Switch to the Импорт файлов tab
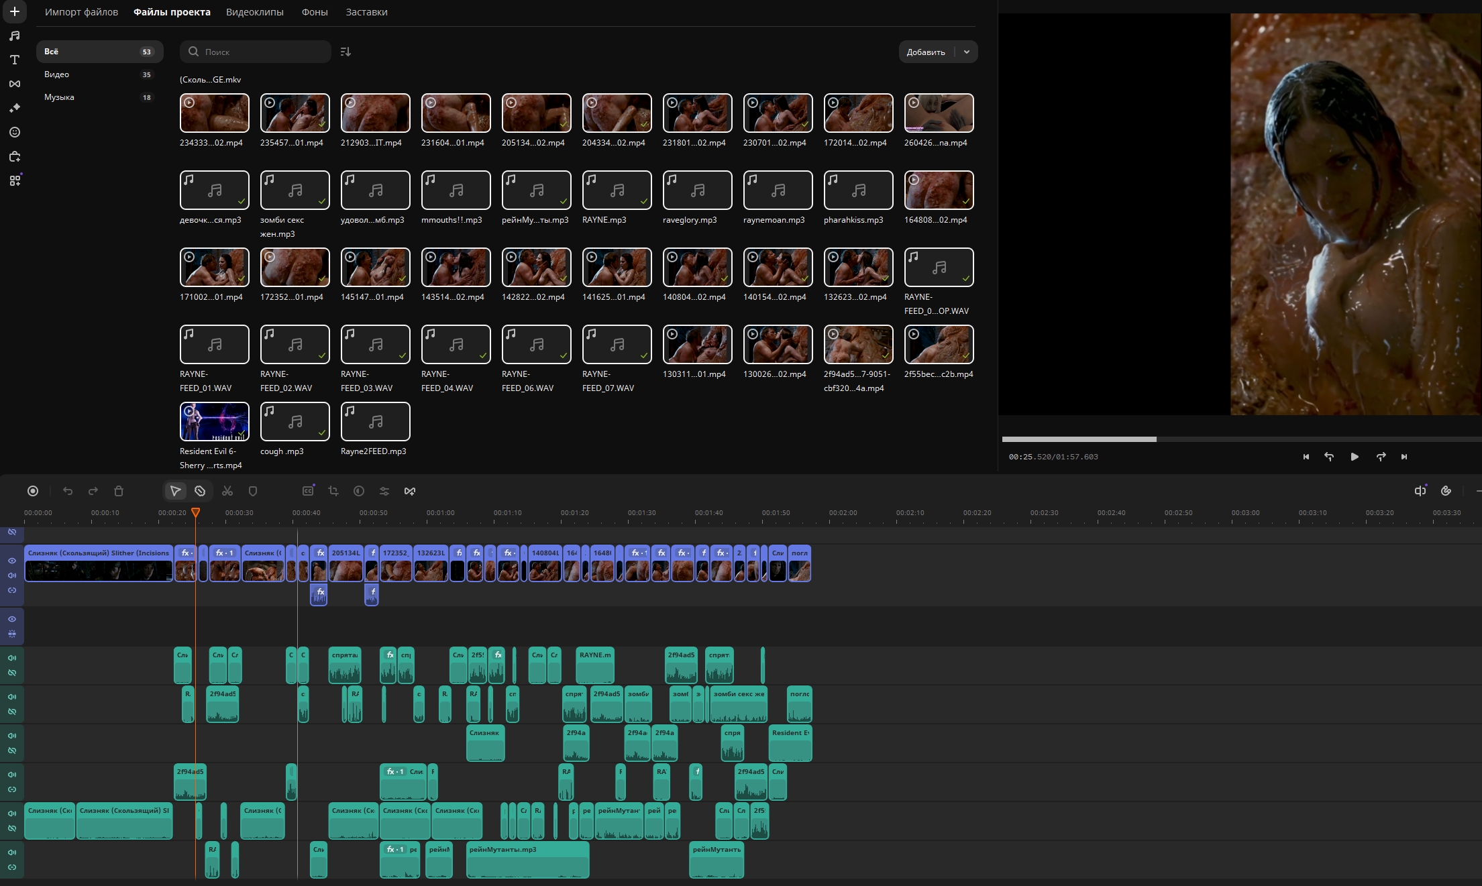The height and width of the screenshot is (886, 1482). (81, 12)
